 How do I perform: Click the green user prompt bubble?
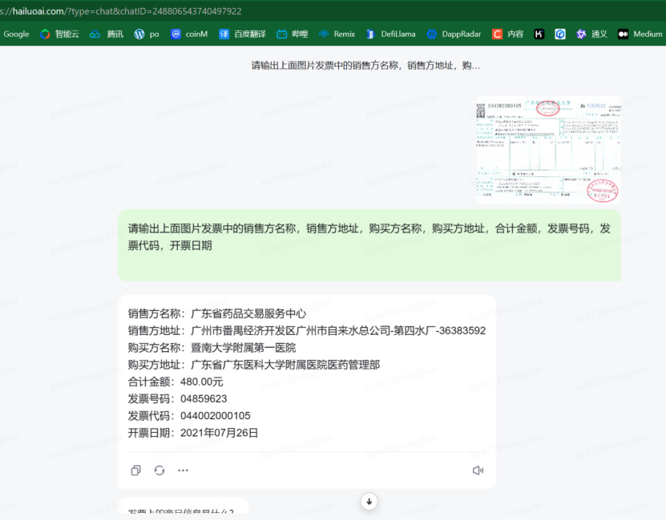[369, 245]
